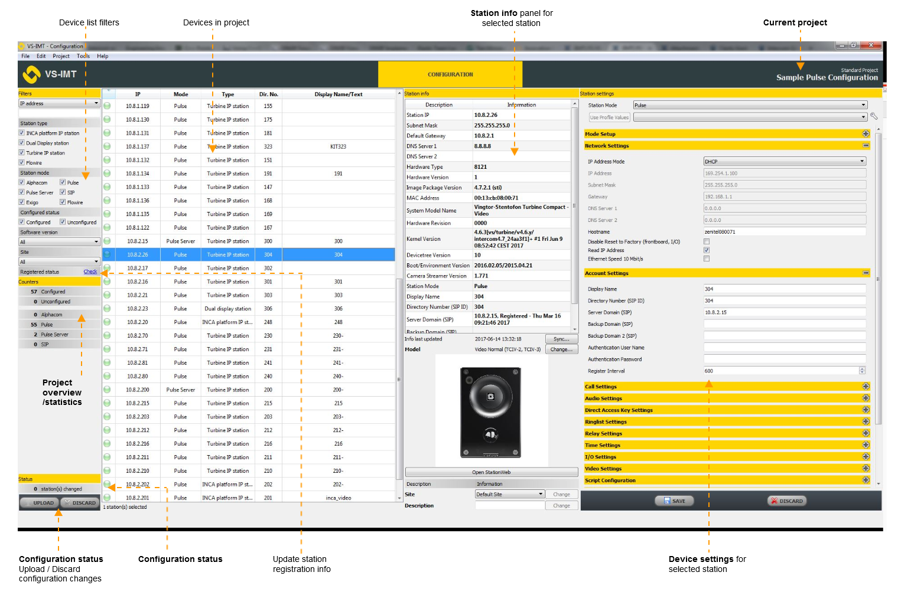Viewport: 898px width, 595px height.
Task: Enable Ethernet Speed 10 Mbit/s checkbox
Action: click(707, 259)
